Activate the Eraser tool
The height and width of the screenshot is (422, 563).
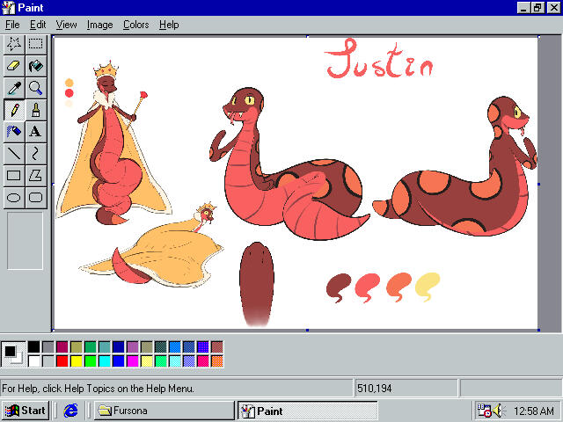(x=14, y=65)
